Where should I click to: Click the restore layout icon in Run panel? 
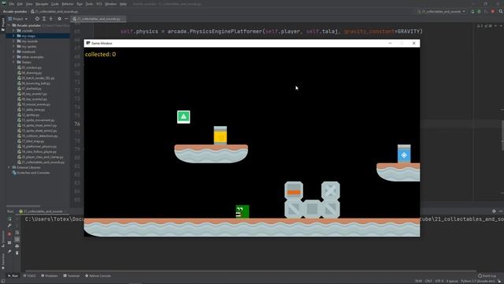click(x=9, y=243)
